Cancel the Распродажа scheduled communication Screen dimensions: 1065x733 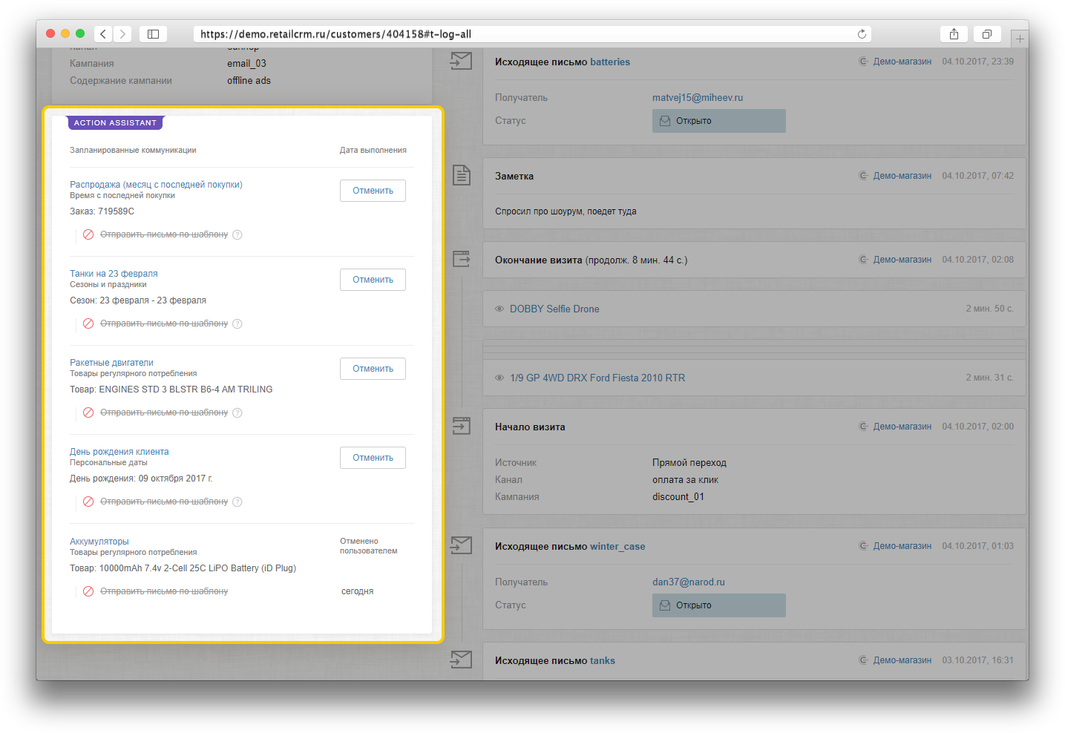click(373, 191)
